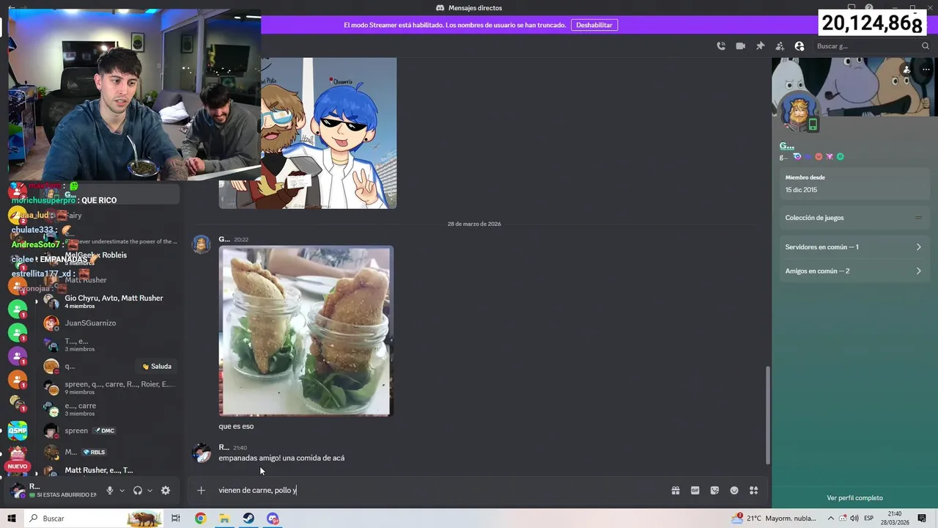This screenshot has height=528, width=938.
Task: Expand Colección de juegos section
Action: pos(854,218)
